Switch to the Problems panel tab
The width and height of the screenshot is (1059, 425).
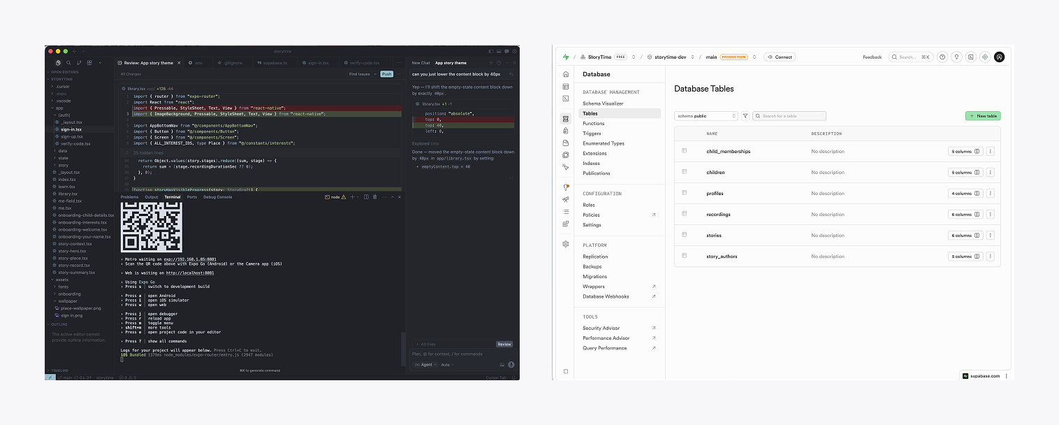[129, 197]
